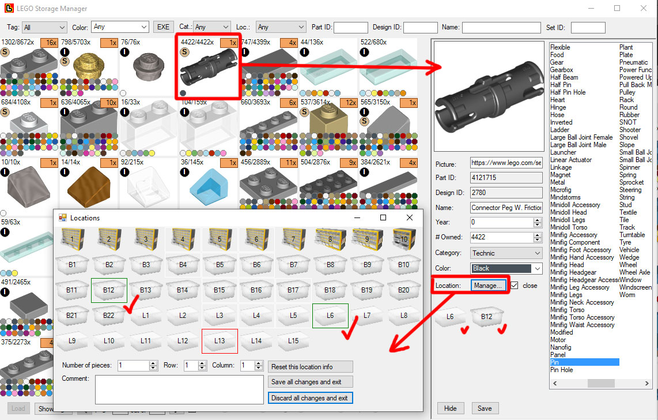This screenshot has height=420, width=658.
Task: Click the part Name field in details
Action: point(506,208)
